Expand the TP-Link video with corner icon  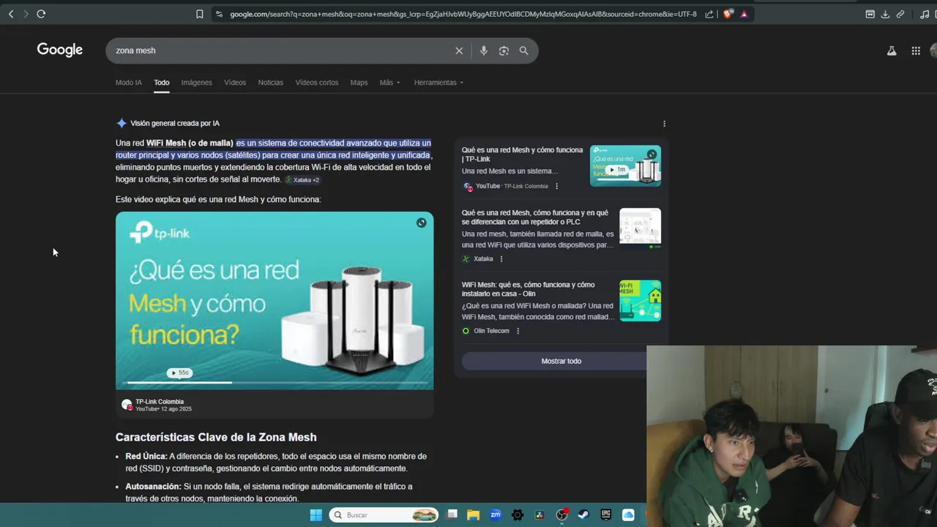(421, 223)
